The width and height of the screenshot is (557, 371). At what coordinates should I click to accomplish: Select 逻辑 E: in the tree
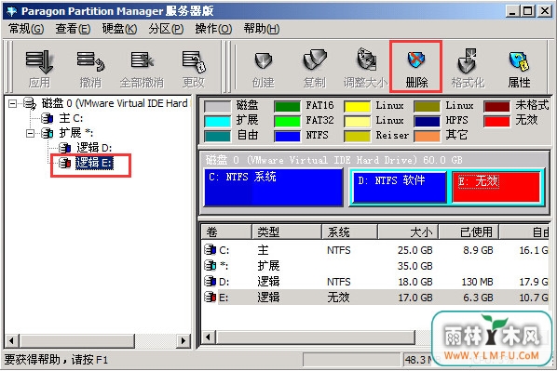pos(94,163)
